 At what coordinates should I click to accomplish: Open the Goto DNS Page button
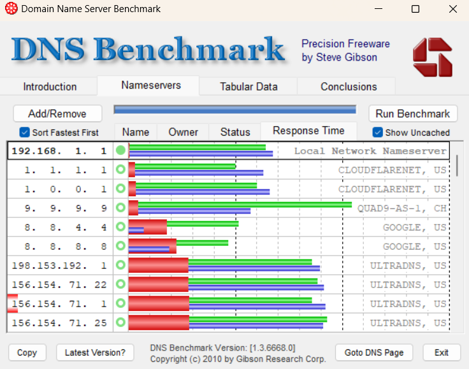[x=374, y=352]
